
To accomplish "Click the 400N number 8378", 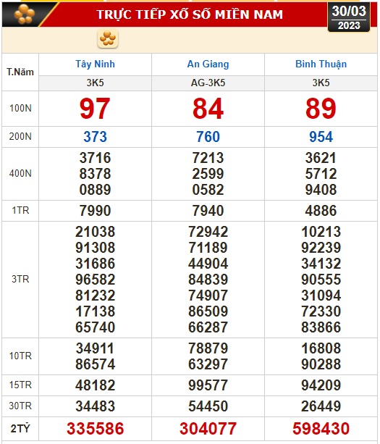I will pos(95,174).
